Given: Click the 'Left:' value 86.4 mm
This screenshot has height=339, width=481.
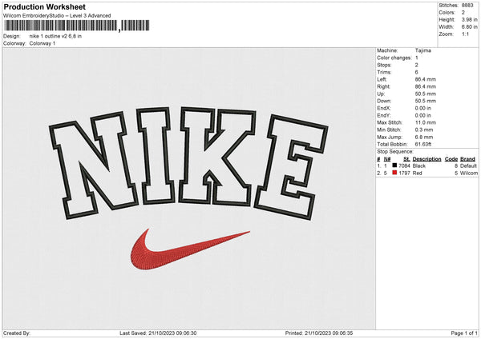Looking at the screenshot, I should click(x=425, y=79).
